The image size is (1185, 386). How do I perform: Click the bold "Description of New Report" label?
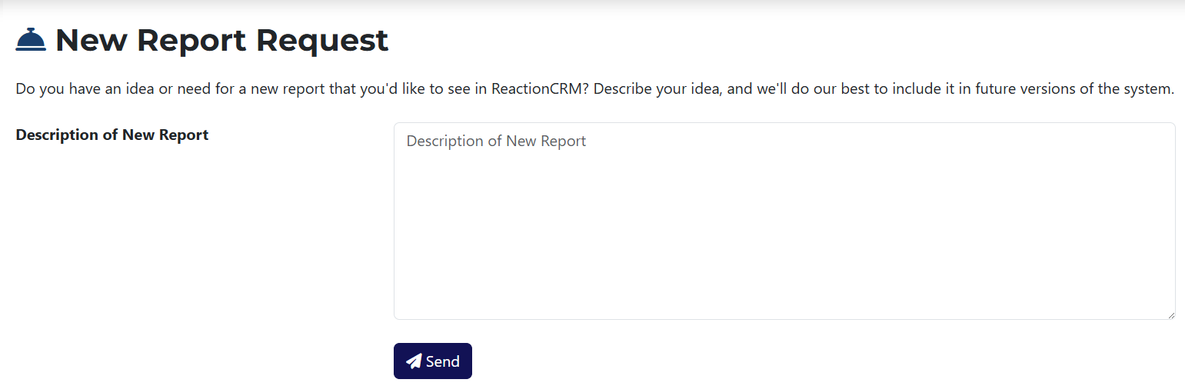click(112, 135)
